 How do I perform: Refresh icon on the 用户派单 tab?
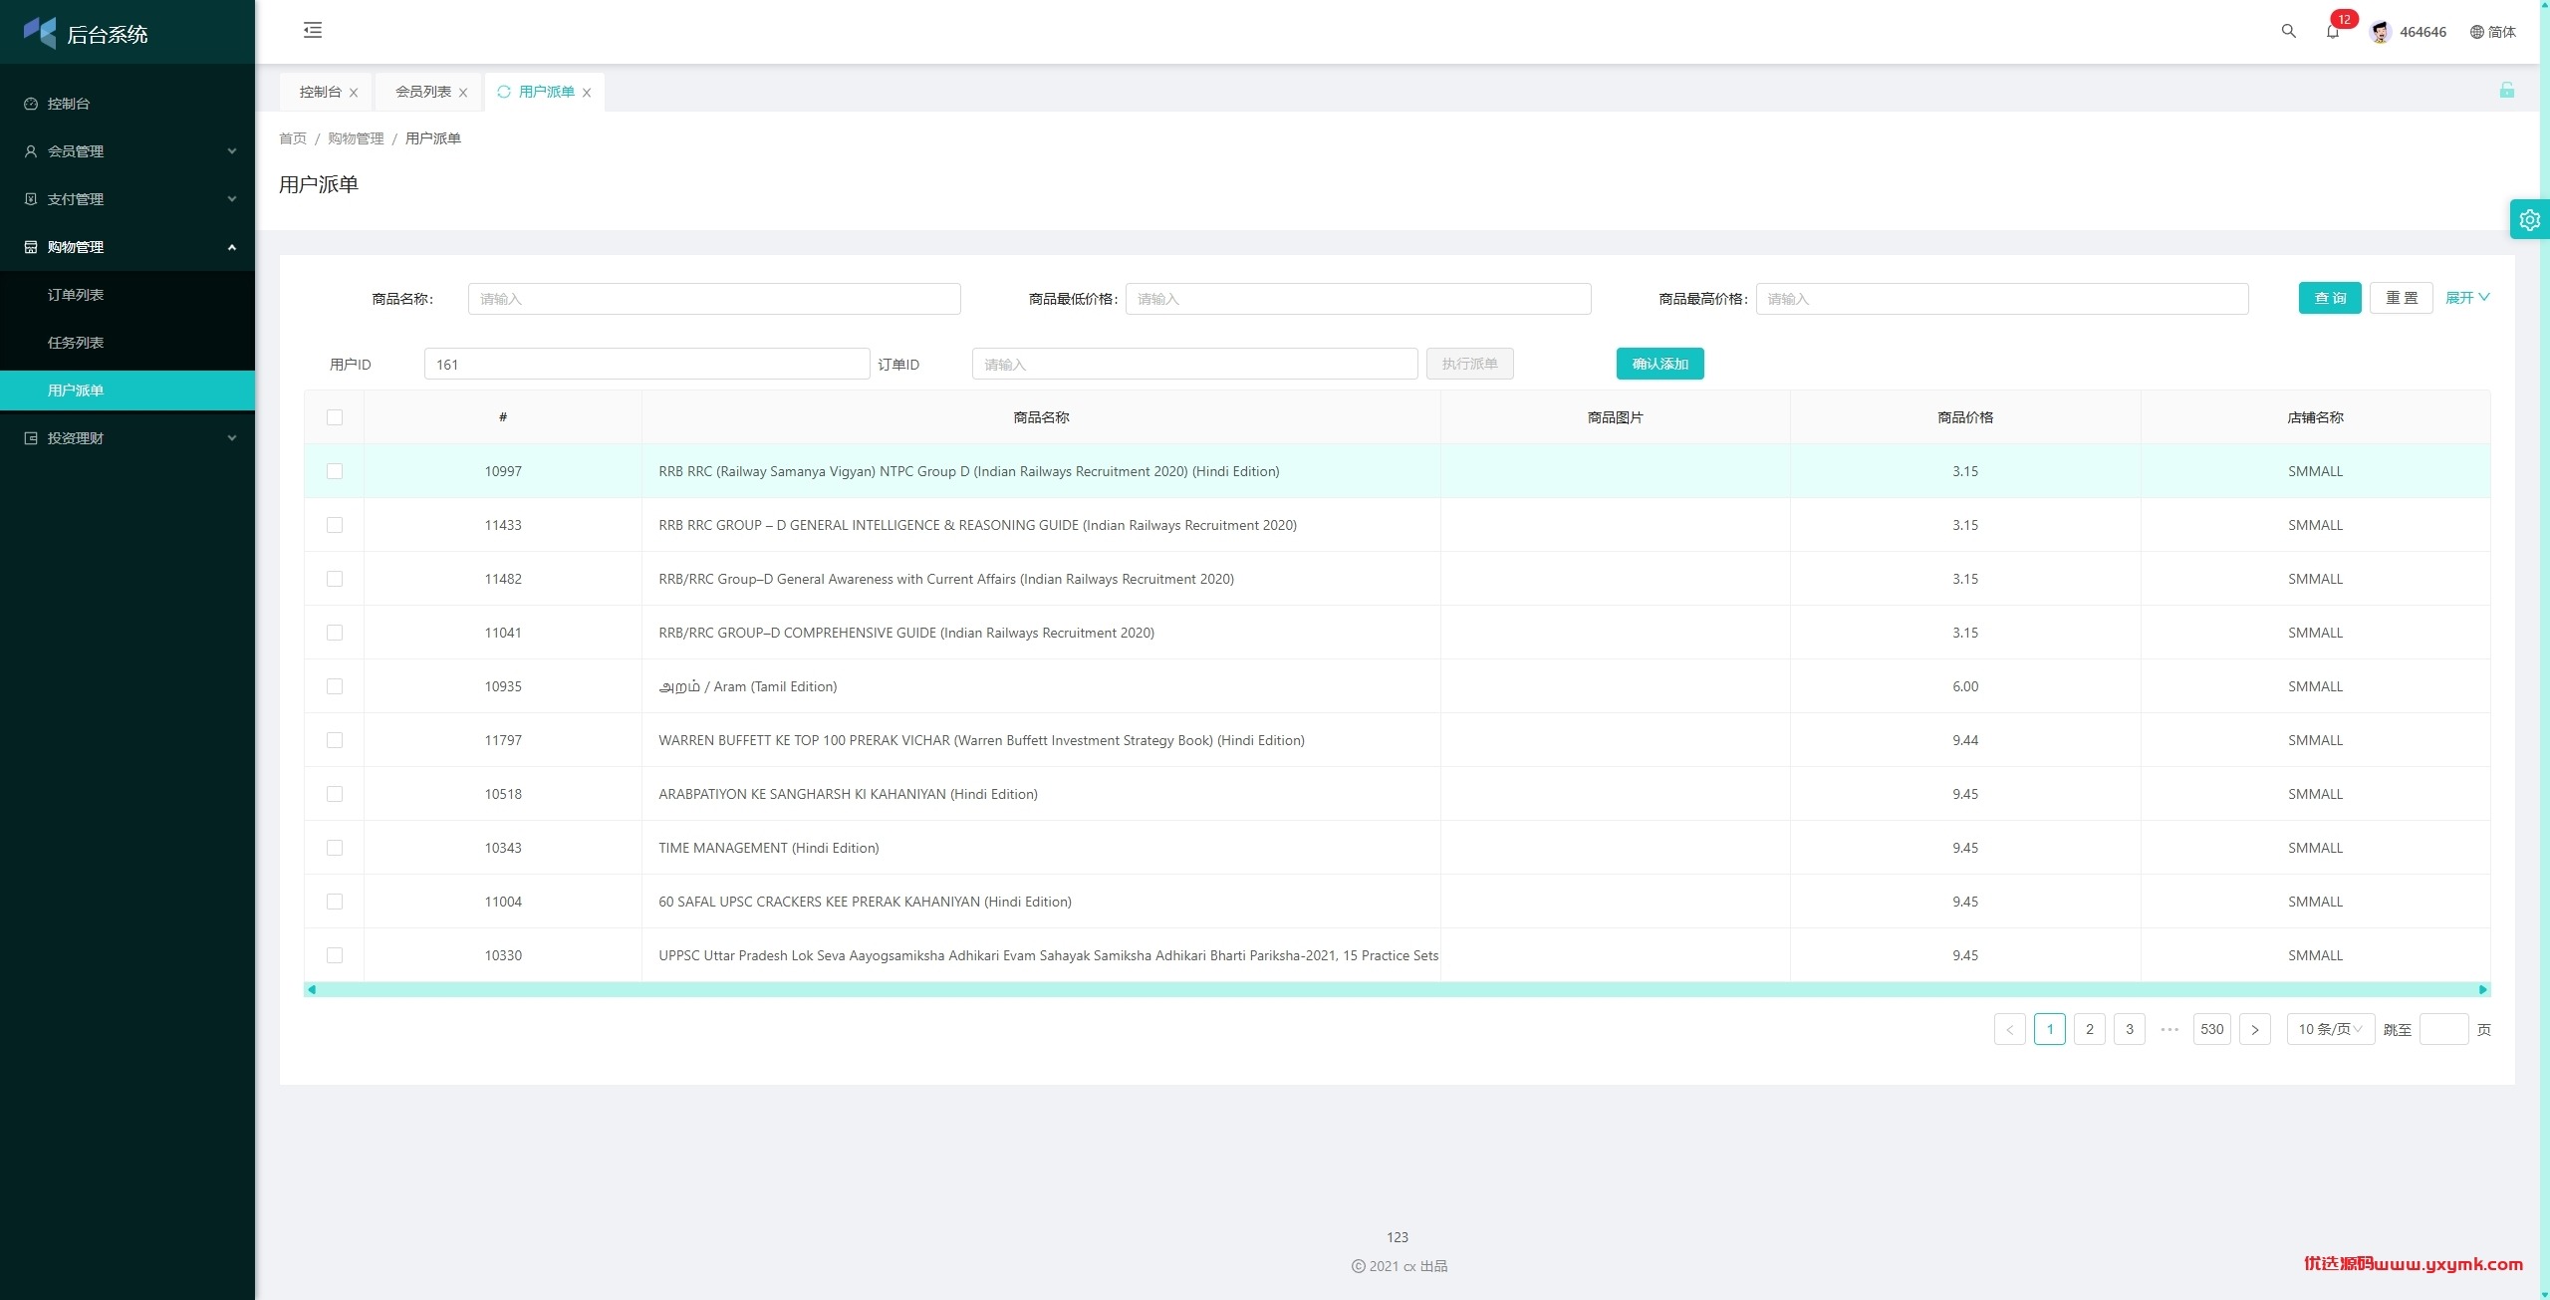coord(504,92)
